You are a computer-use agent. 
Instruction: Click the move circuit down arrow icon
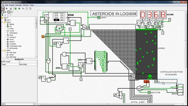coord(8,15)
